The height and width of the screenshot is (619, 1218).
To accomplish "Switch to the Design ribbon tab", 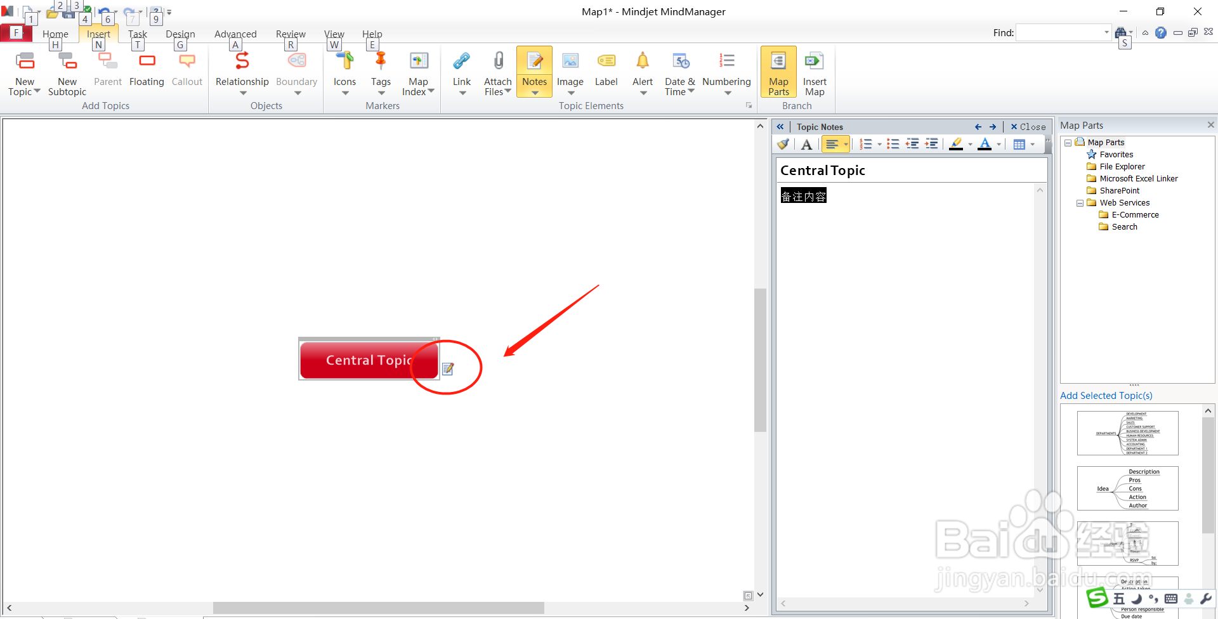I will (x=180, y=34).
